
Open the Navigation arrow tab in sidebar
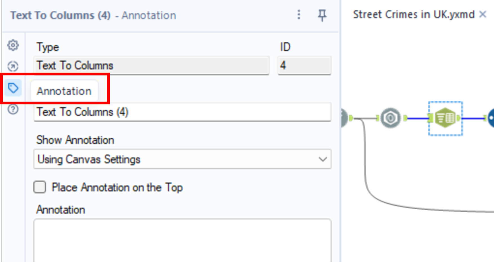point(13,66)
